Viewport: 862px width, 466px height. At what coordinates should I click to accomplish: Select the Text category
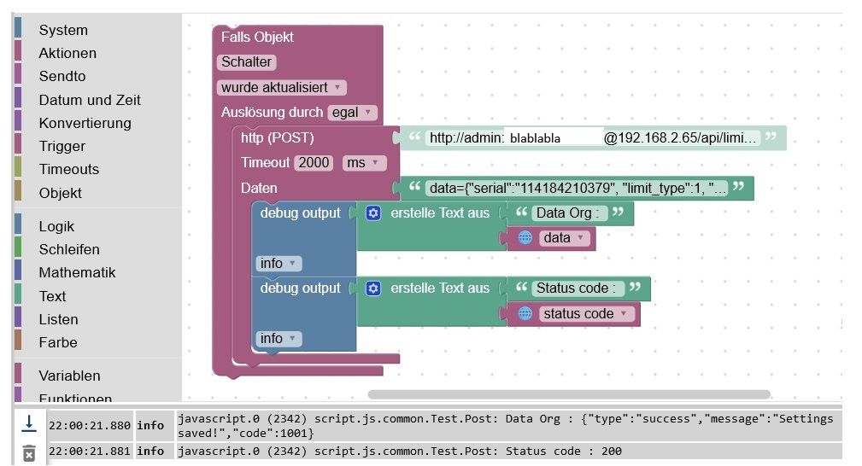coord(52,296)
